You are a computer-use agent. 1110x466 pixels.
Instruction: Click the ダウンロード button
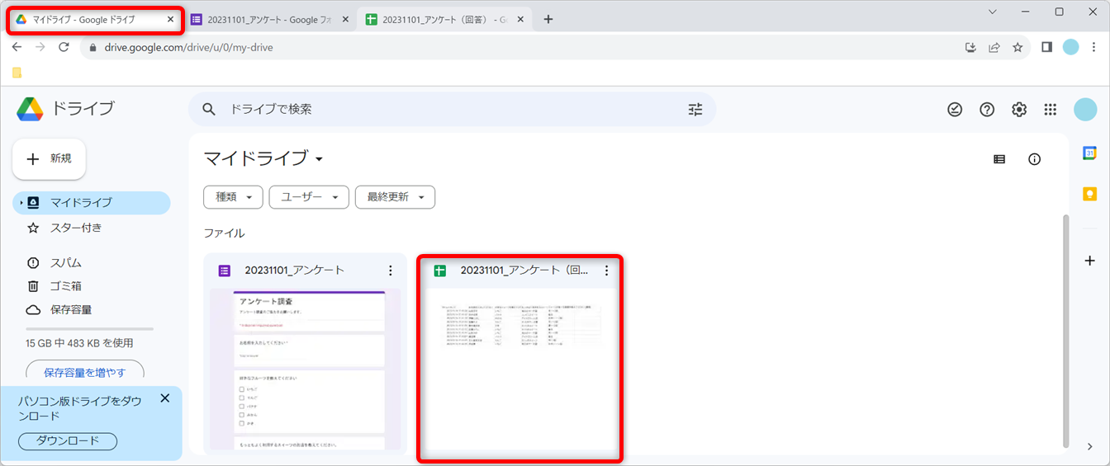68,441
